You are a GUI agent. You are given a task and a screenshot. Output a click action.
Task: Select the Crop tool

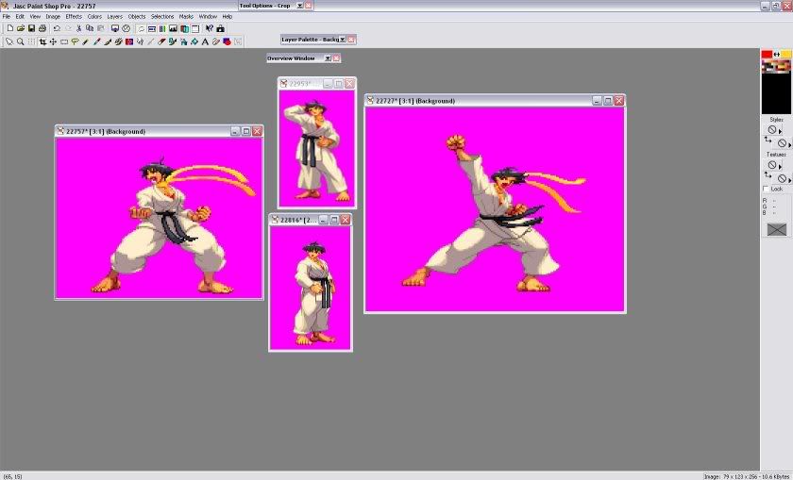click(x=43, y=41)
